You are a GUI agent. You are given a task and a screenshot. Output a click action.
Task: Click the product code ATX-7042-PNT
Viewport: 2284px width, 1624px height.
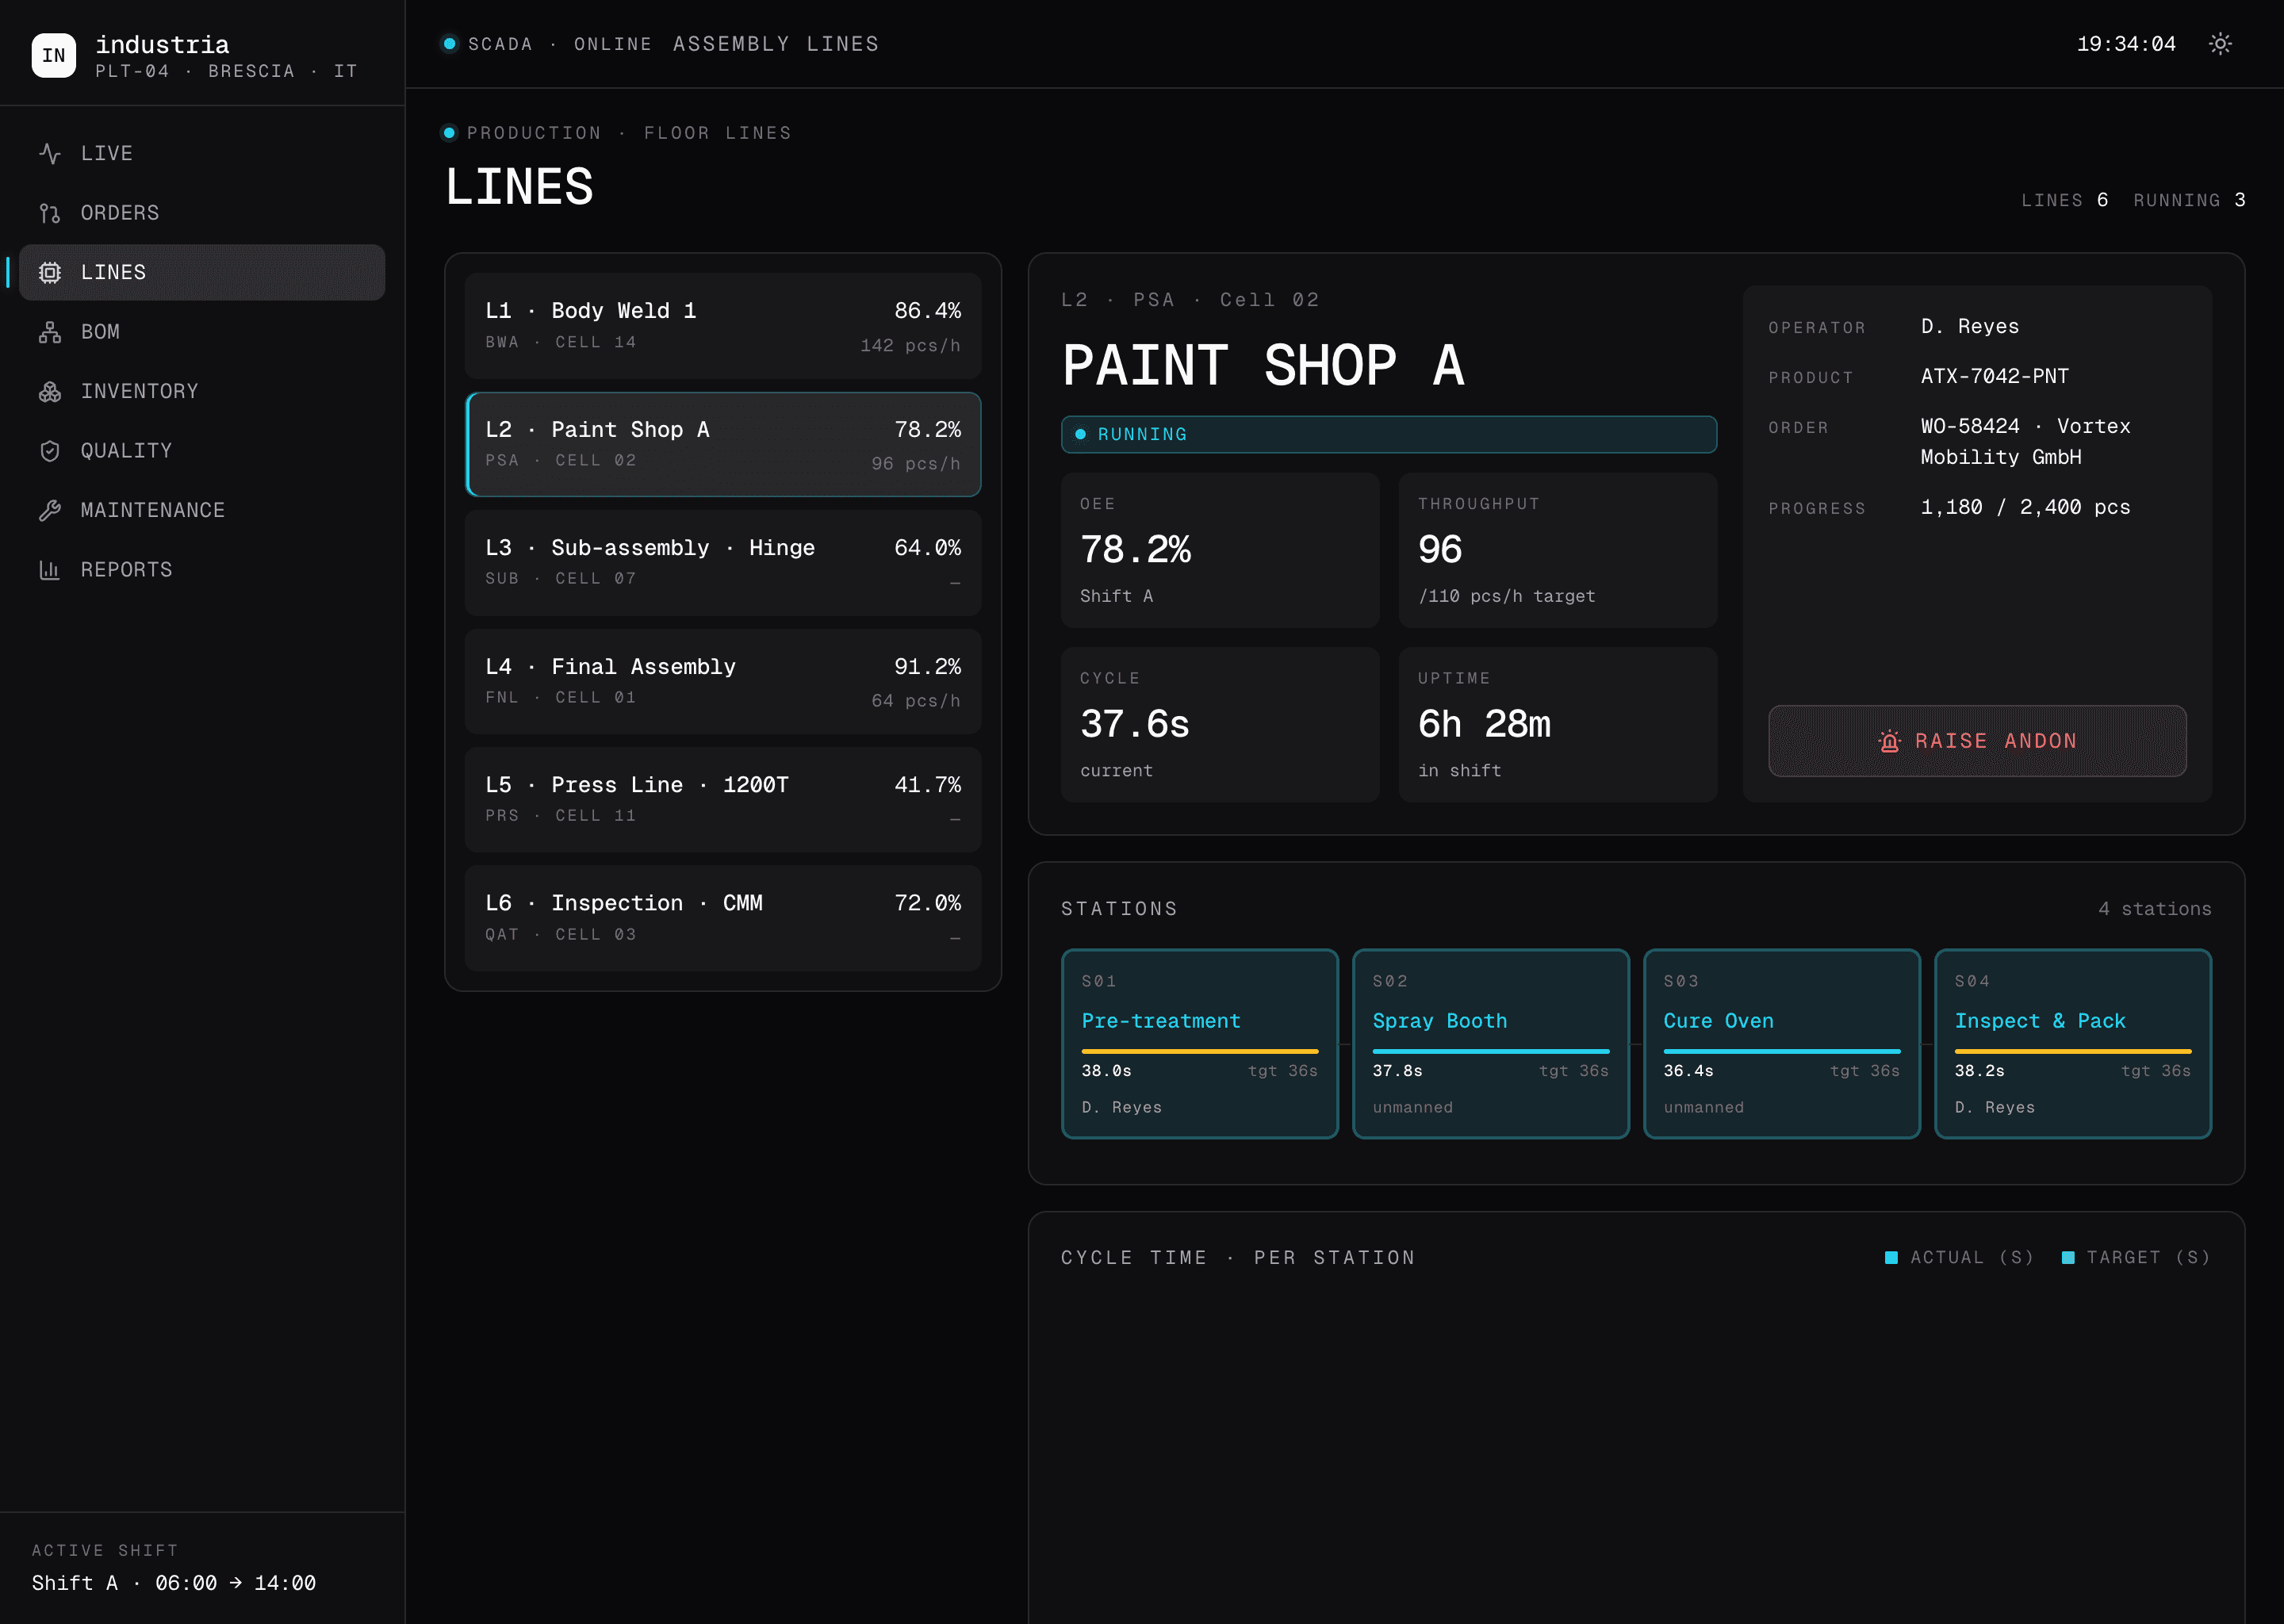1995,377
